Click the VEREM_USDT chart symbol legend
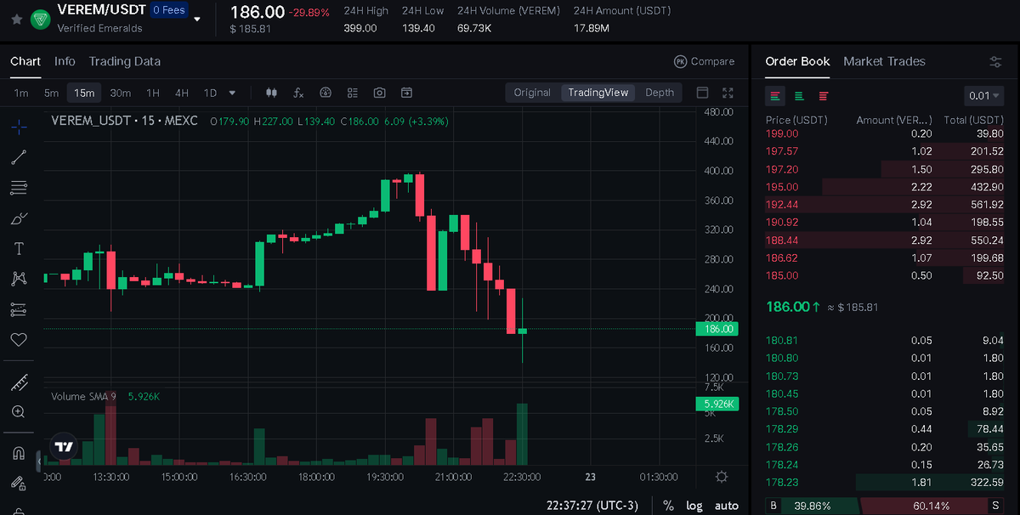1020x515 pixels. coord(124,122)
